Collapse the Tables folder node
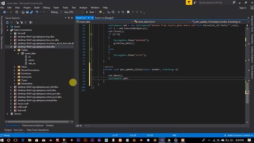The image size is (254, 143). tap(15, 50)
